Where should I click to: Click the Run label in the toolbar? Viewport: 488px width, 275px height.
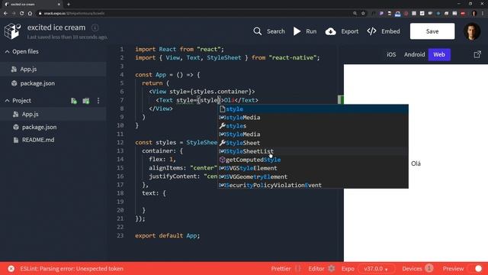(x=311, y=31)
